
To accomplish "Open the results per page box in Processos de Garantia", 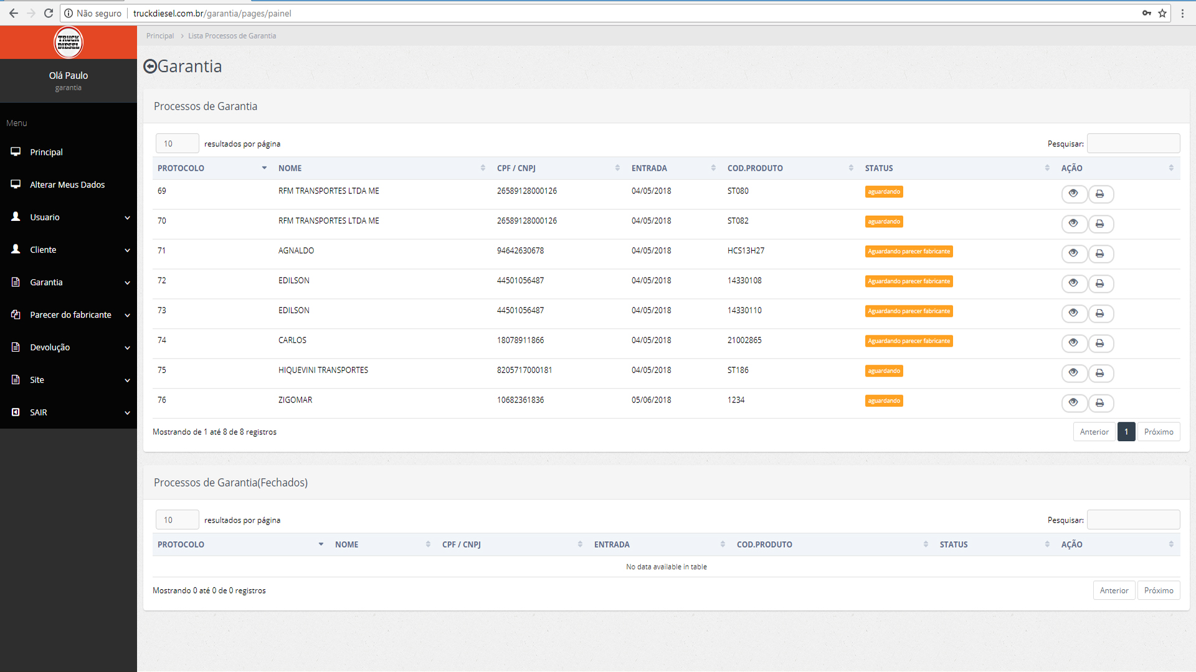I will 177,144.
